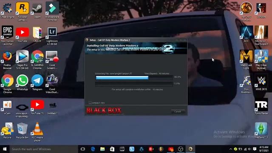Screen dimensions: 272x153
Task: Open SL GAMING Chrome shortcut
Action: 37,60
